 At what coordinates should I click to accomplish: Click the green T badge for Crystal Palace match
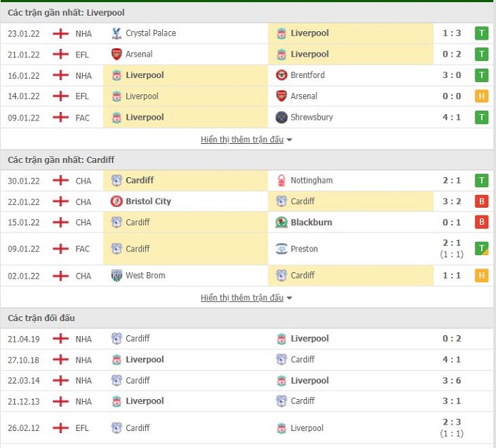tap(481, 33)
